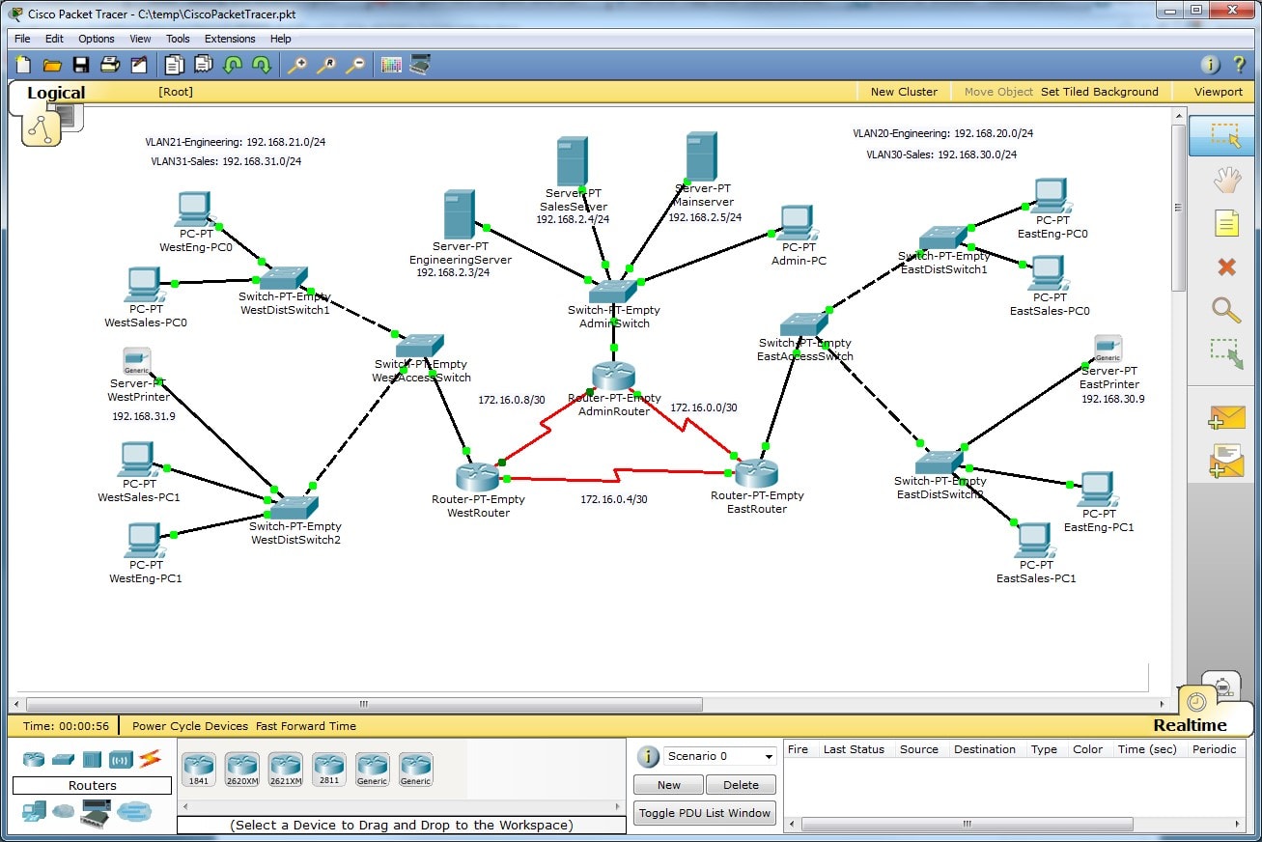Select the EastAccessSwitch device in the workspace
The height and width of the screenshot is (842, 1262).
pyautogui.click(x=803, y=324)
